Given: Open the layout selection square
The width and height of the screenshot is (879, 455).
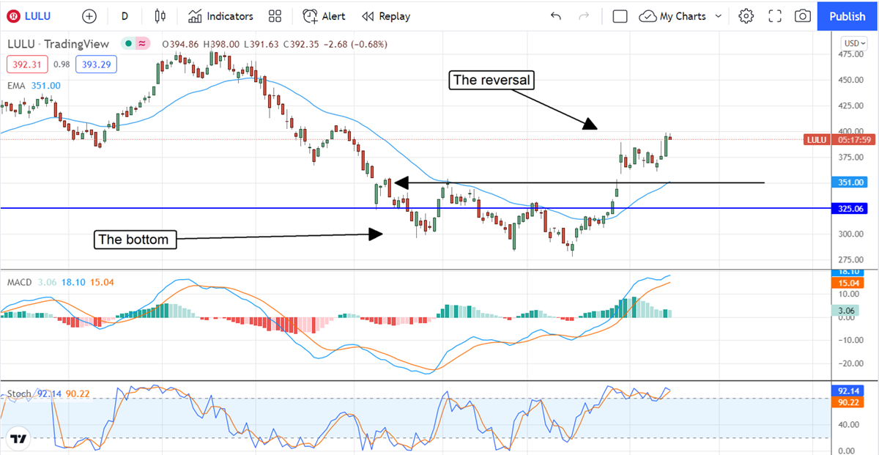Looking at the screenshot, I should point(620,16).
